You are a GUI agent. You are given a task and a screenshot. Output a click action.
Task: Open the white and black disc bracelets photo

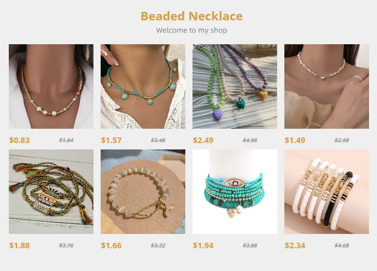click(x=327, y=192)
